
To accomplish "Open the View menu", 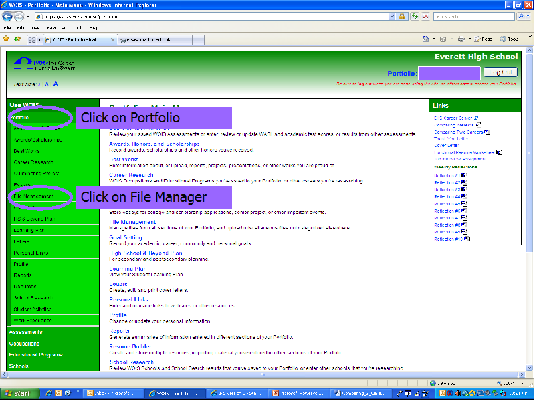I will click(x=35, y=28).
